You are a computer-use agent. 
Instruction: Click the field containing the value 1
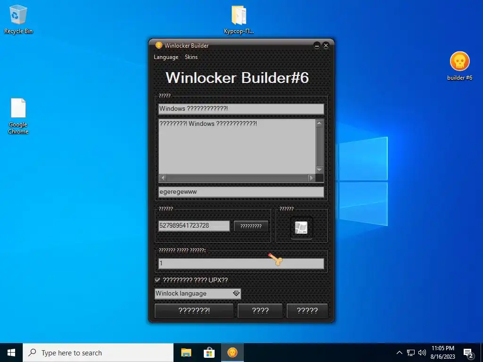tap(241, 263)
